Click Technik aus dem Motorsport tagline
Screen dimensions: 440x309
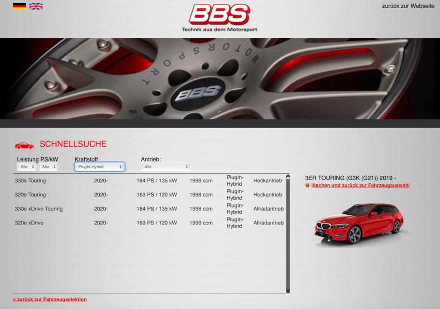[x=220, y=29]
